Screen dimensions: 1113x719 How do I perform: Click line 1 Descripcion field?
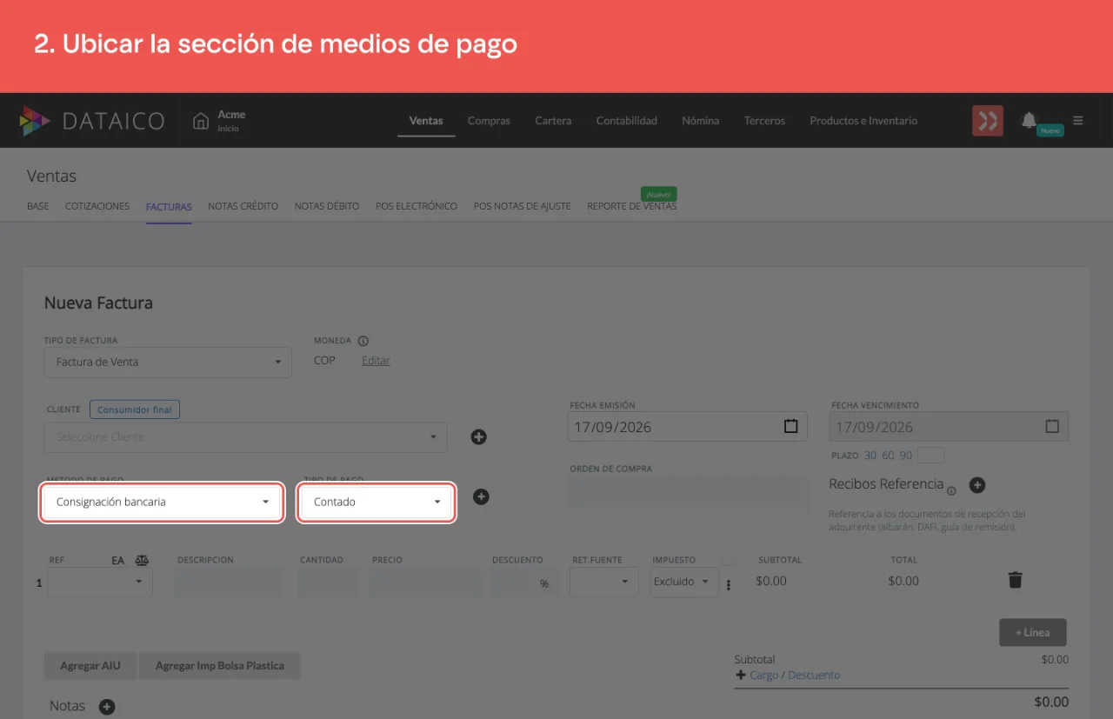point(229,583)
